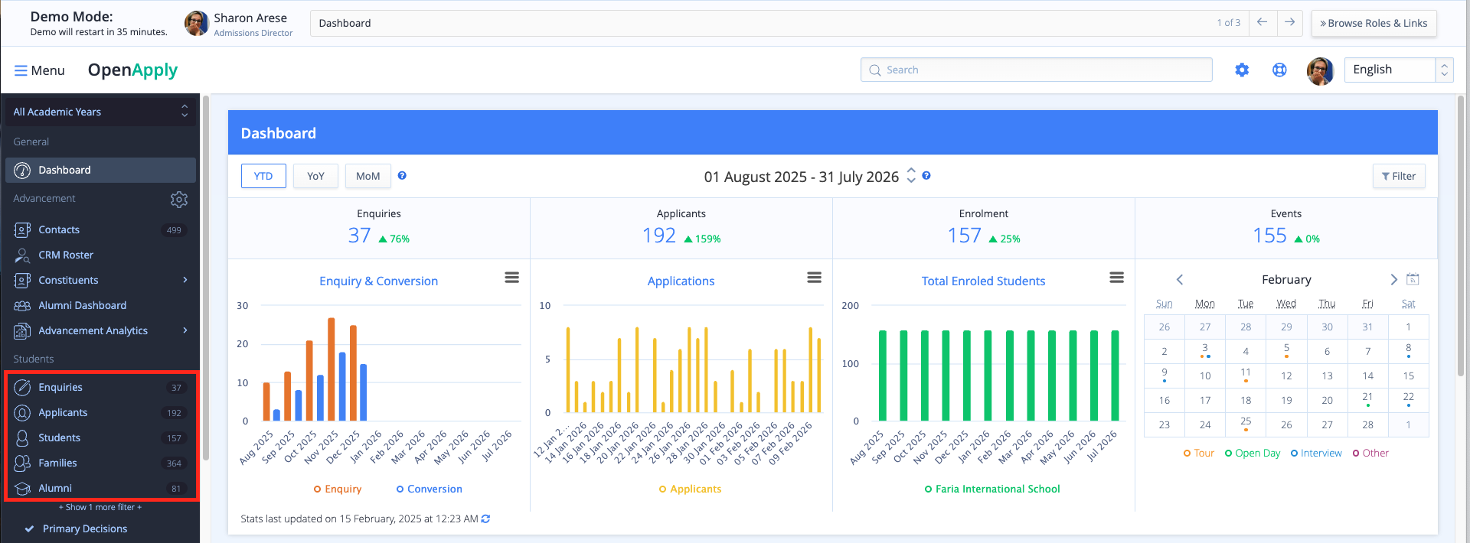Go to next month in calendar
1470x543 pixels.
pyautogui.click(x=1393, y=279)
